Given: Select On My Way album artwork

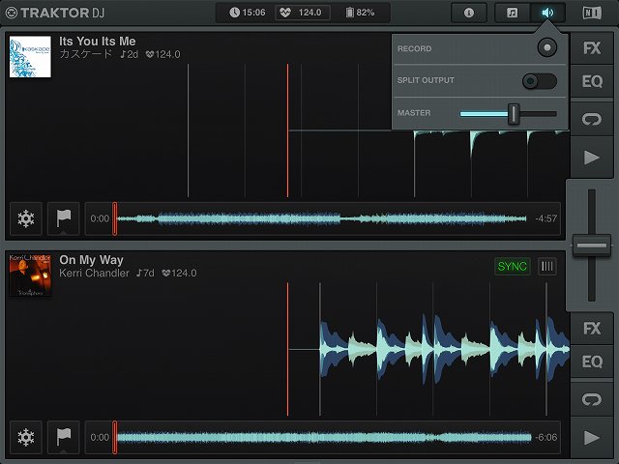Looking at the screenshot, I should click(30, 275).
